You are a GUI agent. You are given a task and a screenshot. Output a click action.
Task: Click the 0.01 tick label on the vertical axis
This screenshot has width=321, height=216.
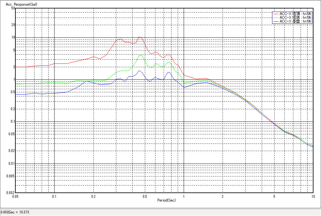pos(12,164)
